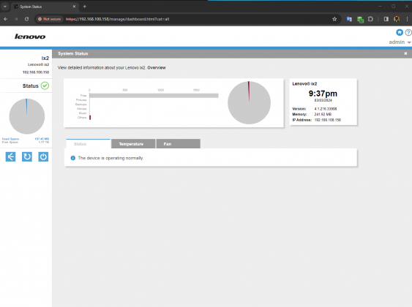
Task: Click the 9:37pm clock text
Action: pyautogui.click(x=323, y=94)
